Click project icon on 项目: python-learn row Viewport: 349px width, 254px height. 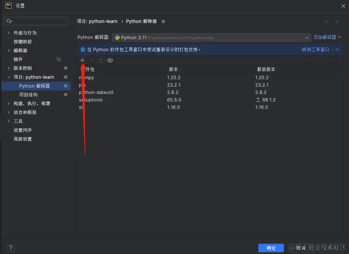tap(66, 77)
